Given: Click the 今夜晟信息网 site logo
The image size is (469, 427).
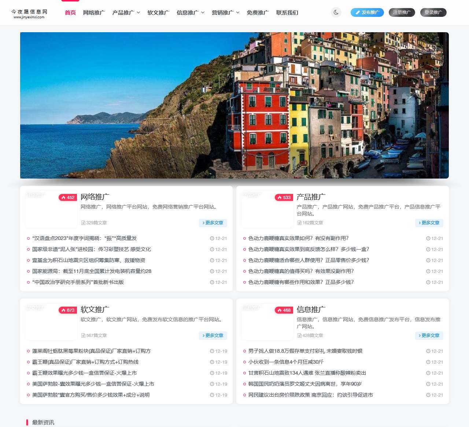Looking at the screenshot, I should coord(29,14).
